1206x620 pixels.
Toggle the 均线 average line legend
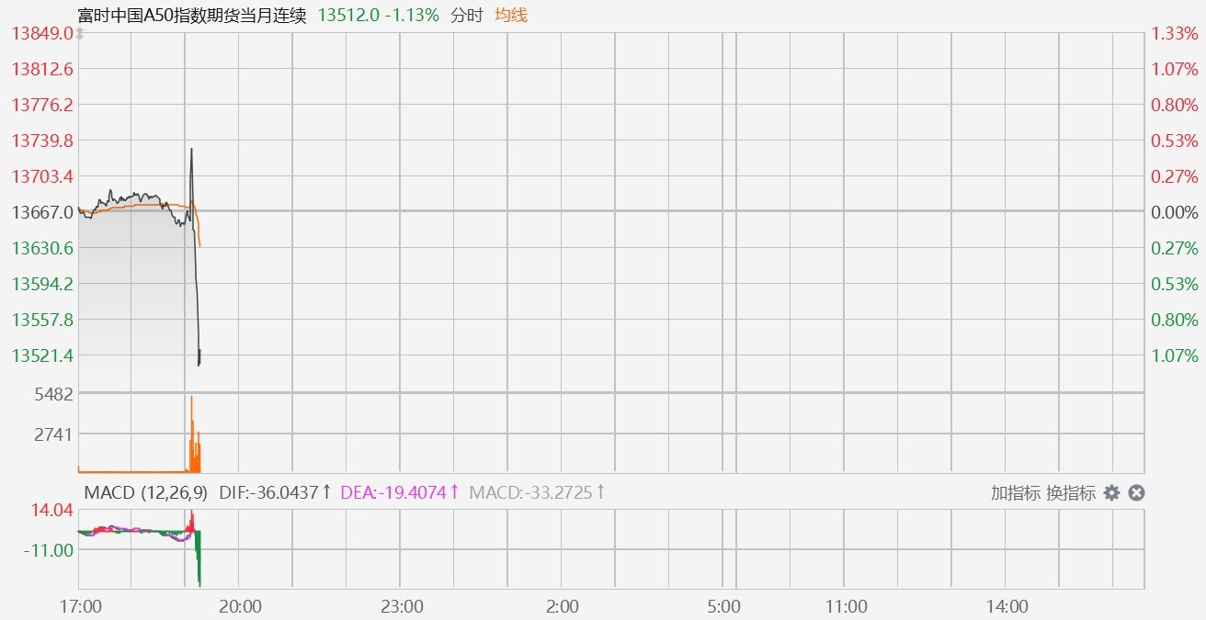[511, 15]
